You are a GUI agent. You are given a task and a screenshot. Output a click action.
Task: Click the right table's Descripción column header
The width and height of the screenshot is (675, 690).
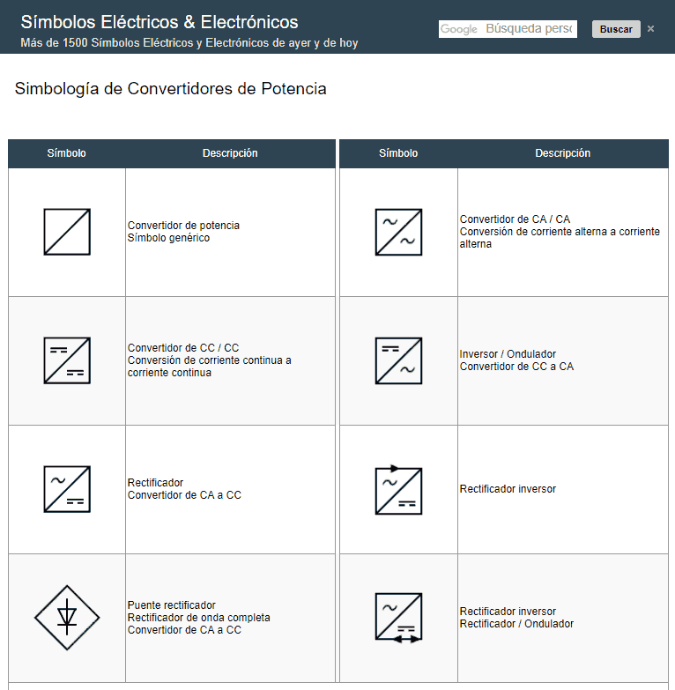[x=563, y=153]
